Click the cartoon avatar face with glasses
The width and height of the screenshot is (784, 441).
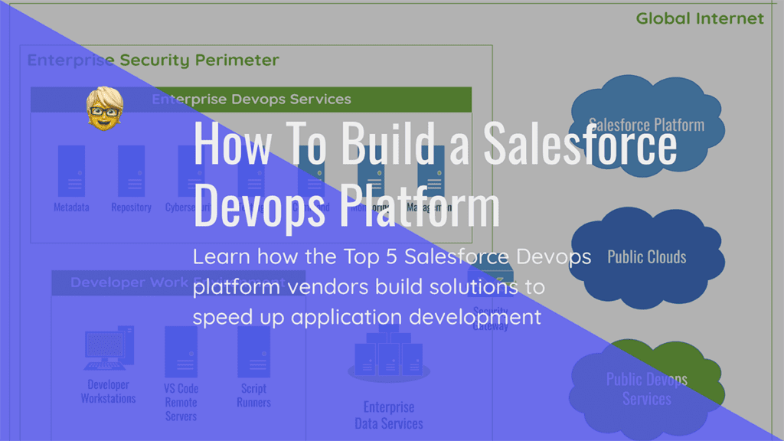(x=105, y=109)
